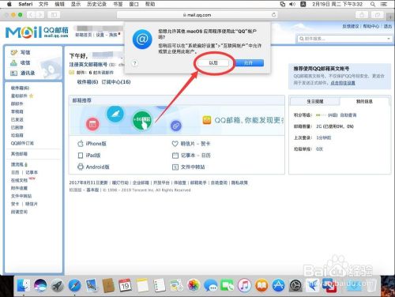The height and width of the screenshot is (297, 395).
Task: Click the purple link circle icon in banner
Action: [x=176, y=126]
